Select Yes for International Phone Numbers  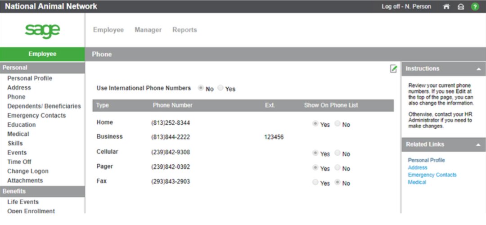pyautogui.click(x=220, y=89)
